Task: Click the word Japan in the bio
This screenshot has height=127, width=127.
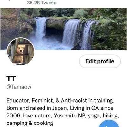Action: 59,108
